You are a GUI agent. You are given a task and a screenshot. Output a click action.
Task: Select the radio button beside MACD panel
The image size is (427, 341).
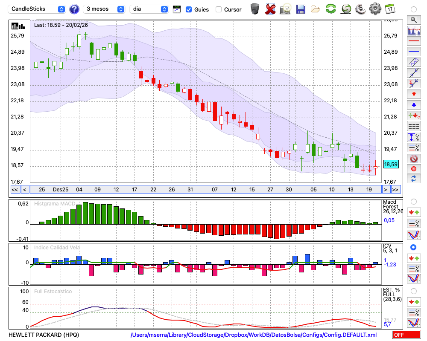click(413, 202)
